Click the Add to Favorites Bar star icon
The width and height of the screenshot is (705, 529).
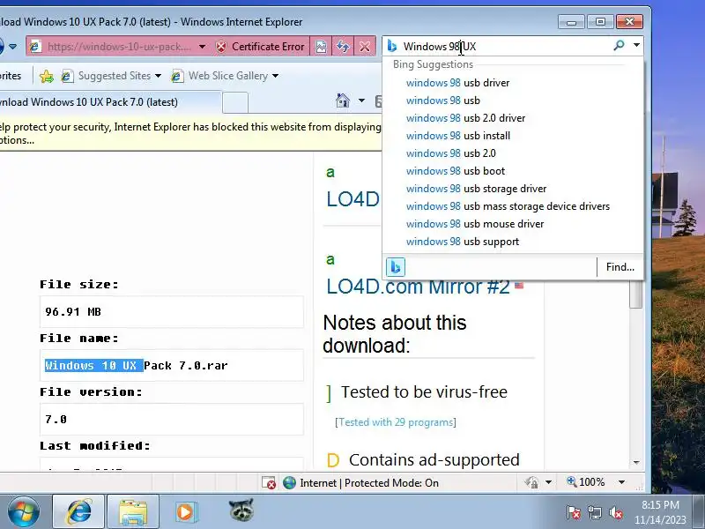click(x=47, y=76)
